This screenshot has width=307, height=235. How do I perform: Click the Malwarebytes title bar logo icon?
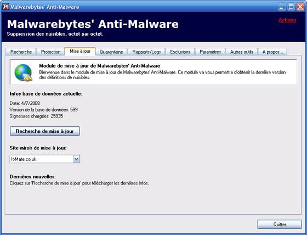(x=5, y=7)
